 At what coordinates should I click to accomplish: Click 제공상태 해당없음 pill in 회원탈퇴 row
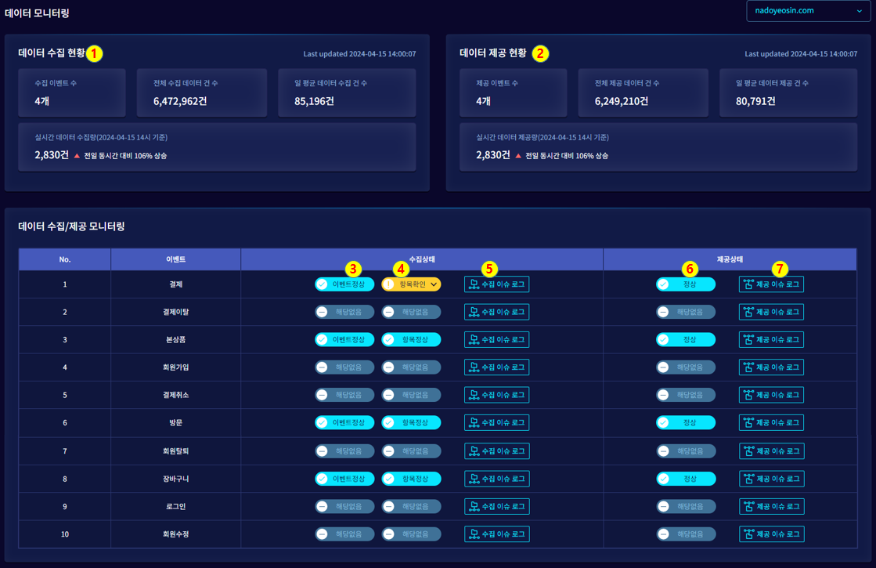pos(686,451)
